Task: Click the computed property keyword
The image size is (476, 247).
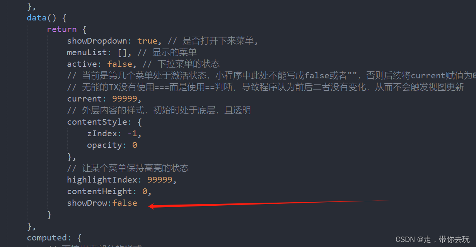Action: (47, 238)
